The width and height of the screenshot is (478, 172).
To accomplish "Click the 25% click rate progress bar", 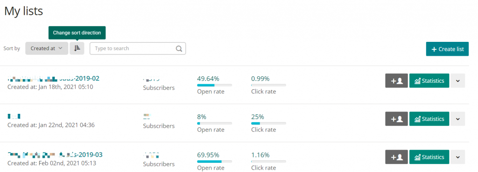I will point(268,124).
